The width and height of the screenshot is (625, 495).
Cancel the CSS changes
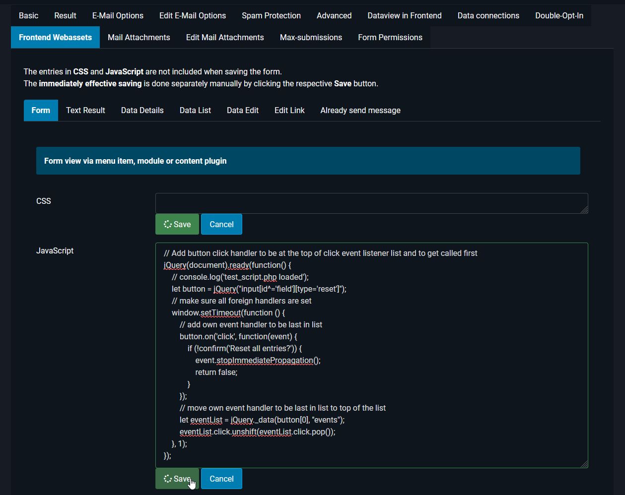pyautogui.click(x=221, y=224)
